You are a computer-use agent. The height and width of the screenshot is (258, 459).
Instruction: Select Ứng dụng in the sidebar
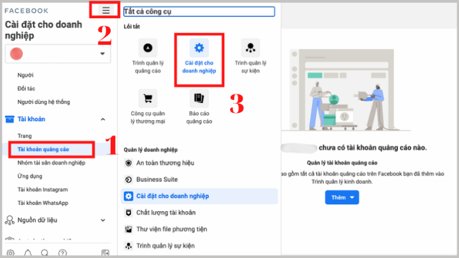(30, 177)
